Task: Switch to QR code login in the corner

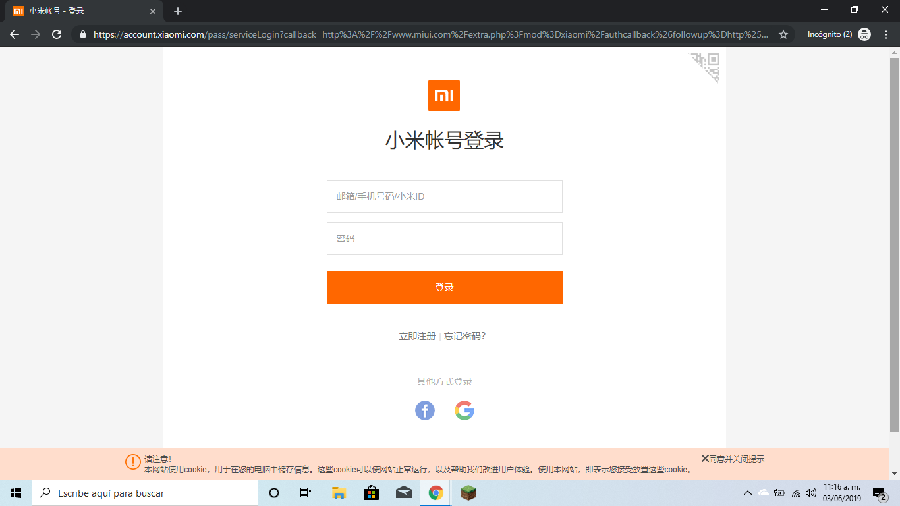Action: pyautogui.click(x=706, y=67)
